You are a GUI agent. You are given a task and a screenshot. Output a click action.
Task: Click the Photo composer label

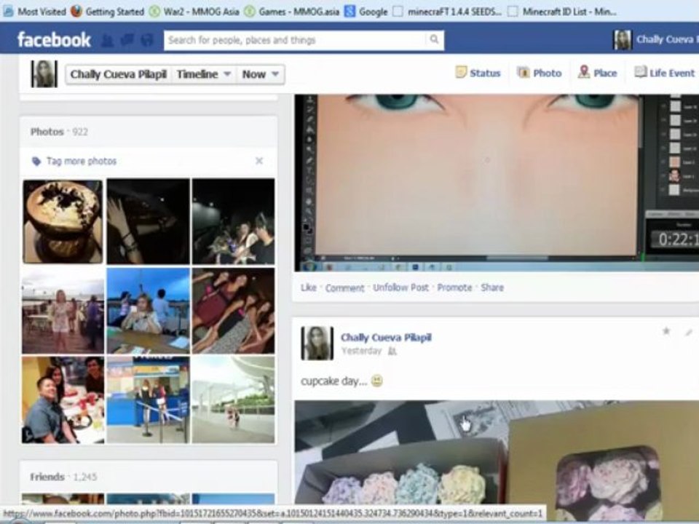[x=548, y=73]
